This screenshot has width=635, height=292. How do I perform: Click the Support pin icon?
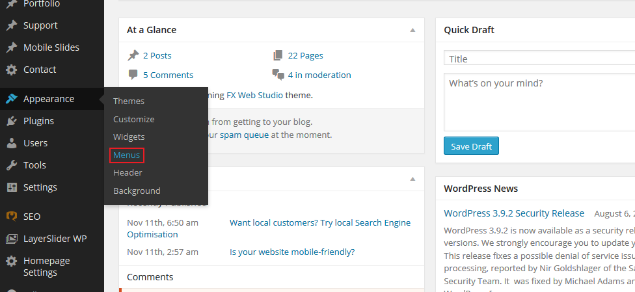click(x=11, y=25)
